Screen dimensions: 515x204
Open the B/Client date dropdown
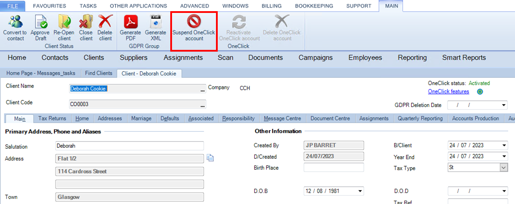click(504, 145)
